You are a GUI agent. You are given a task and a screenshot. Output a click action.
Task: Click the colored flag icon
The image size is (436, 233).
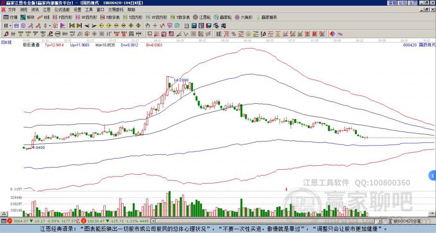(x=63, y=26)
